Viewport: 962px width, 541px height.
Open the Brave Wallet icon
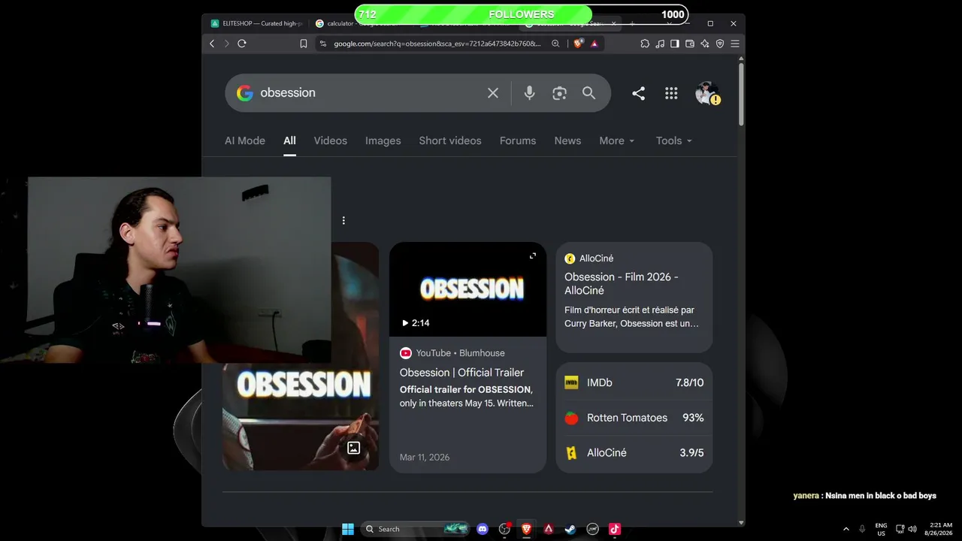(x=690, y=44)
